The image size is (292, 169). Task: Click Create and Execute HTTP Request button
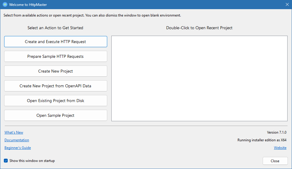click(55, 42)
